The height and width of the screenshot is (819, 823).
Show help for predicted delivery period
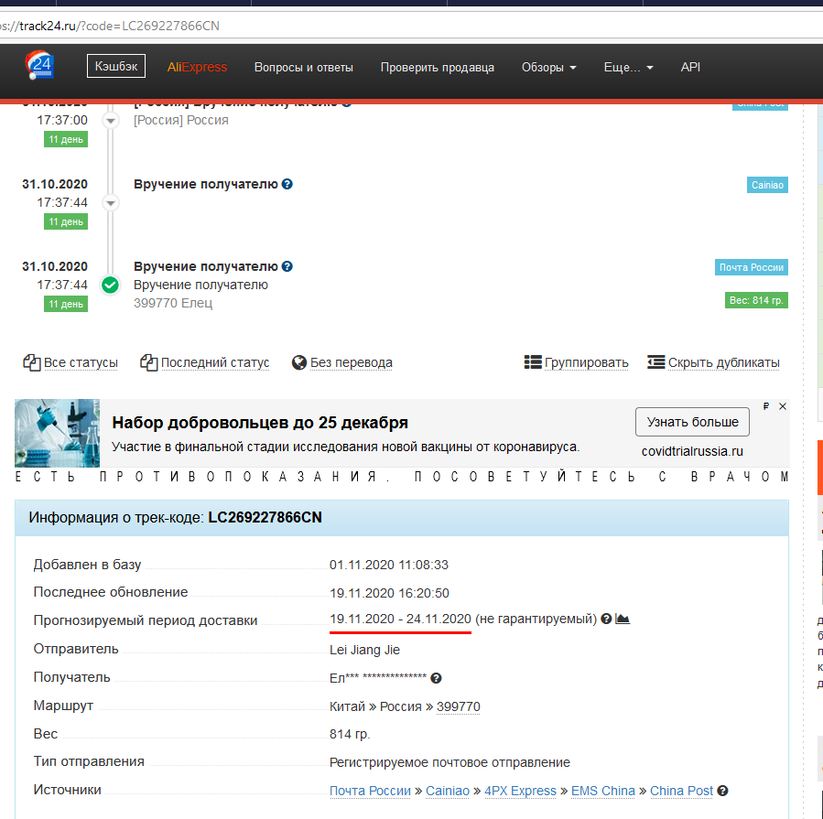click(x=606, y=620)
